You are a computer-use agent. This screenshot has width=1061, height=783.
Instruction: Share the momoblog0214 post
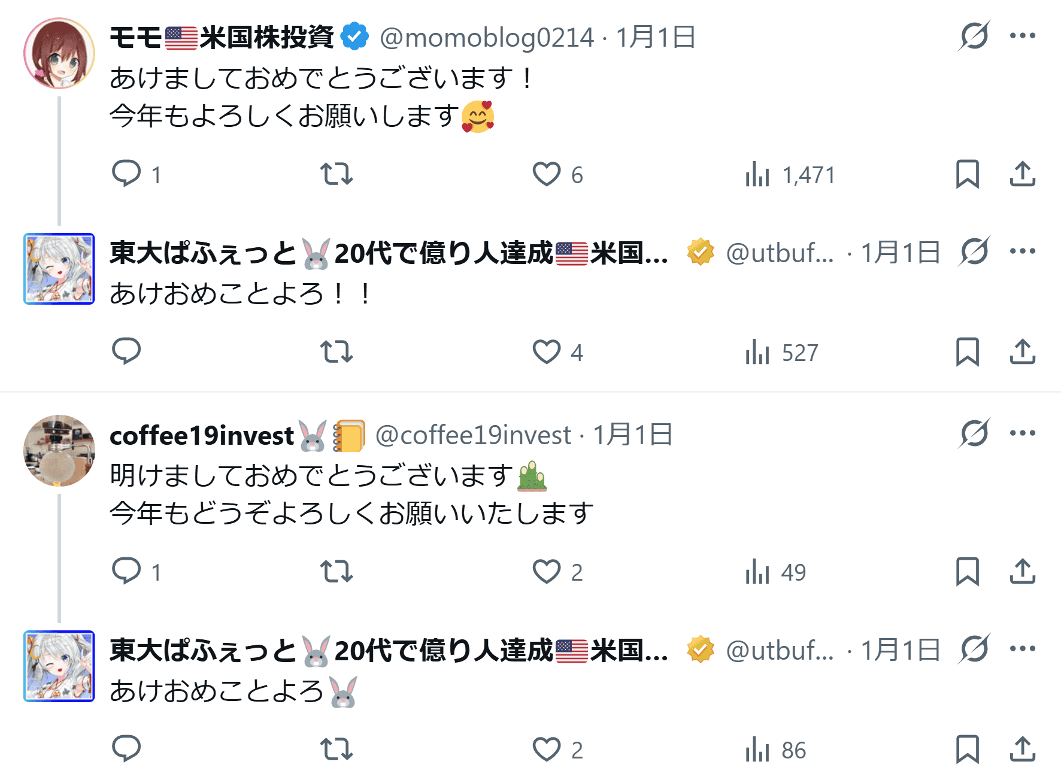[x=1022, y=174]
